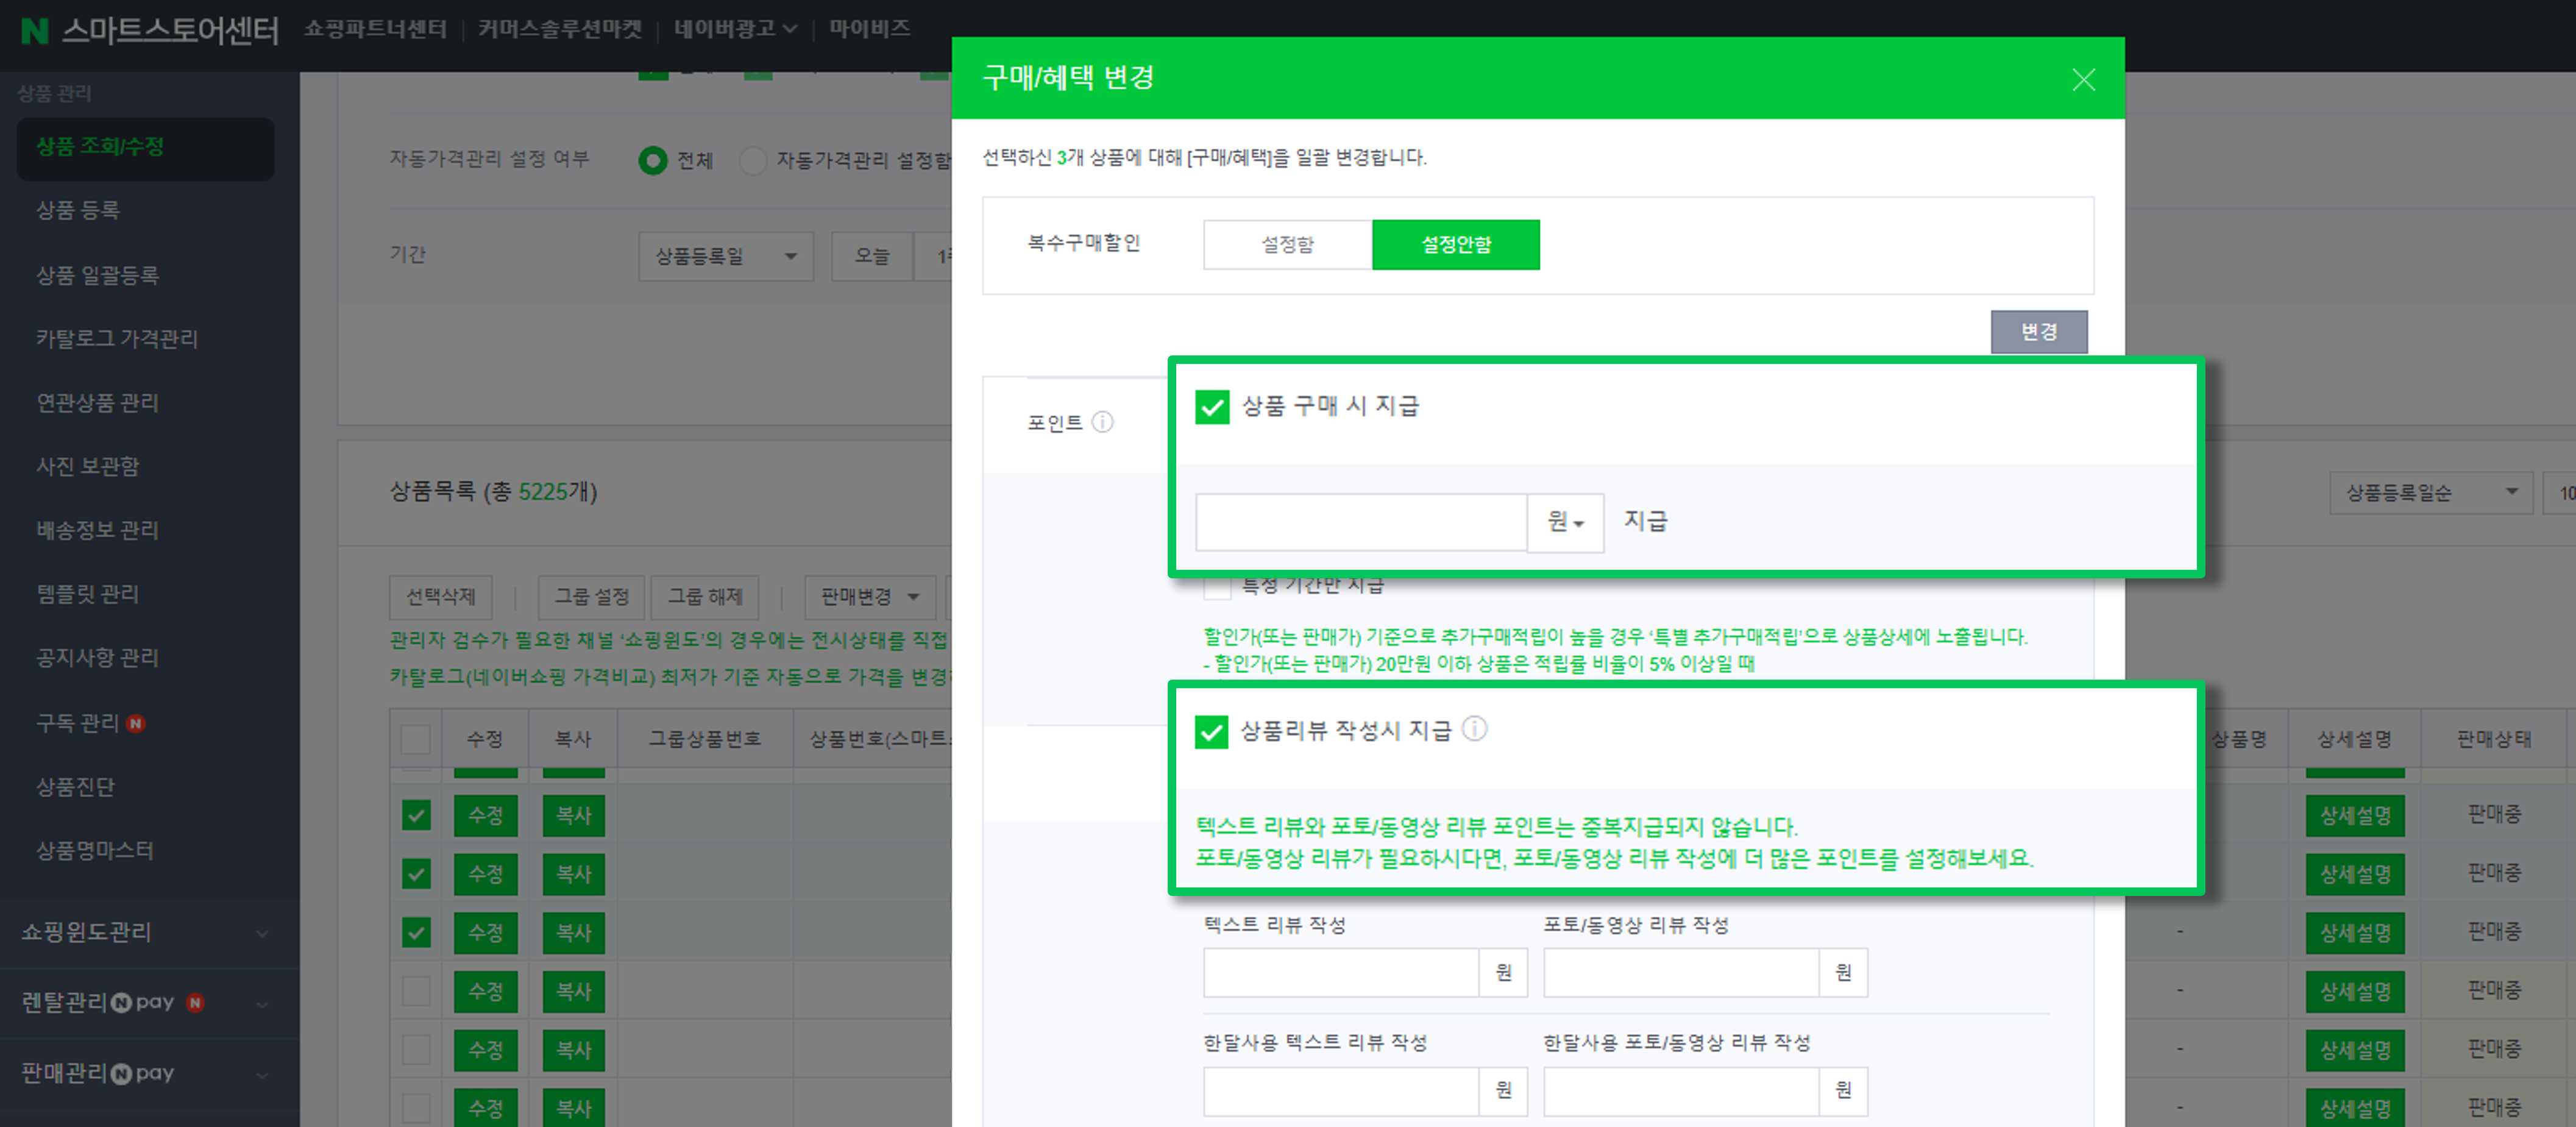Toggle the table header select-all checkbox
Viewport: 2576px width, 1127px height.
[416, 739]
